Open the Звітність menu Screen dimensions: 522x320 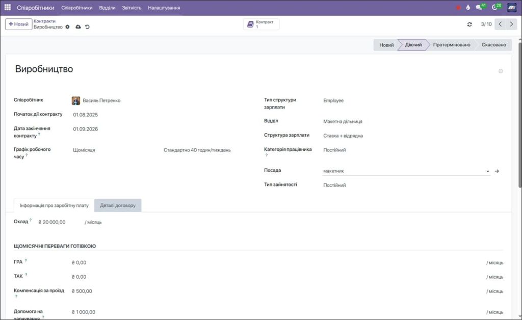[x=132, y=7]
